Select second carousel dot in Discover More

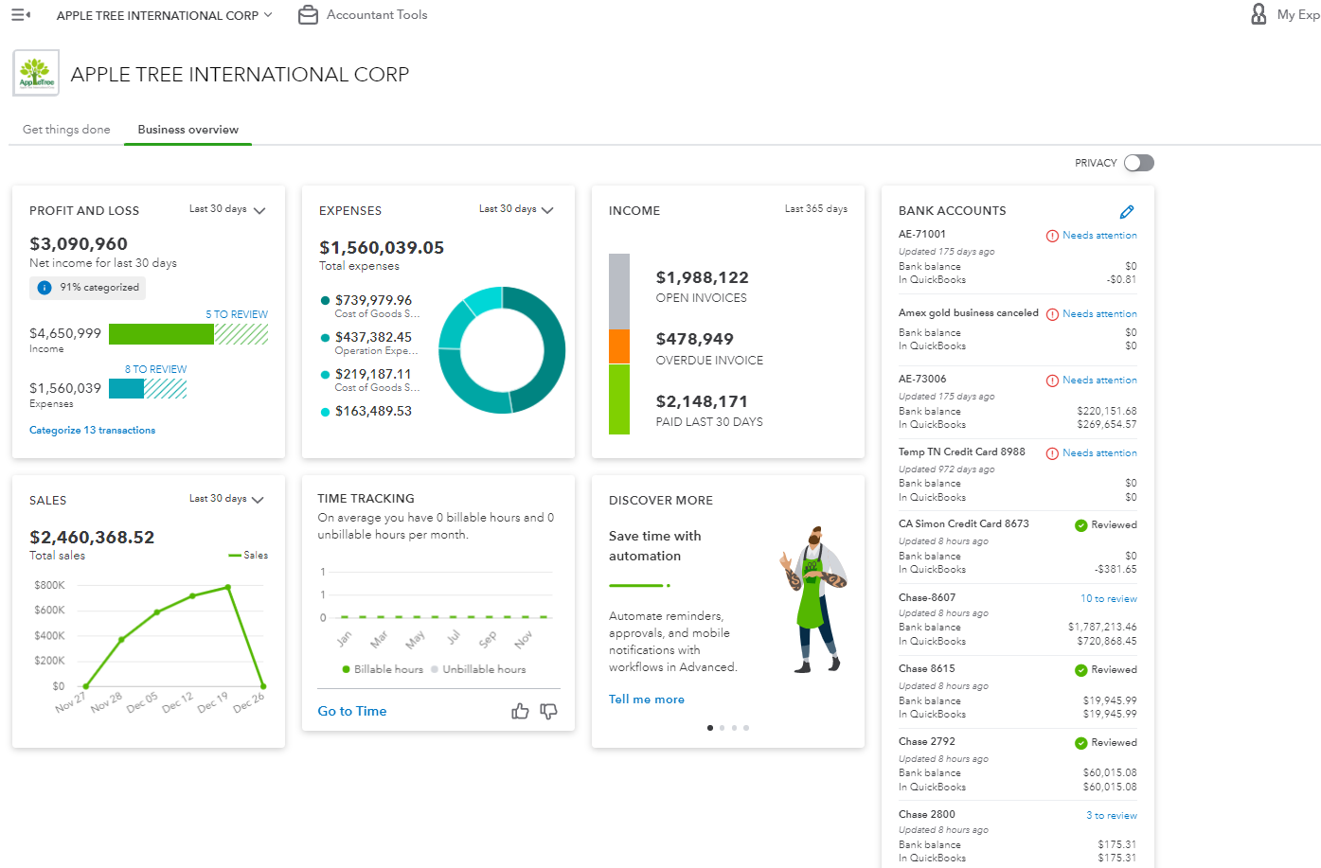click(x=722, y=728)
